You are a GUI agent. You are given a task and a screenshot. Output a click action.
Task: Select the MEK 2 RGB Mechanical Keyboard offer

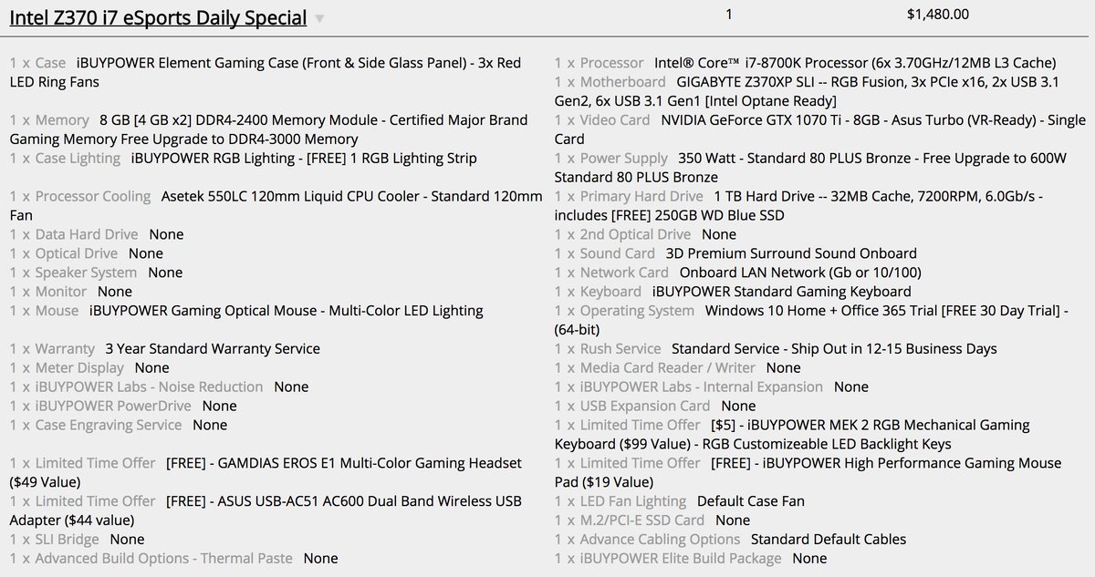coord(792,435)
